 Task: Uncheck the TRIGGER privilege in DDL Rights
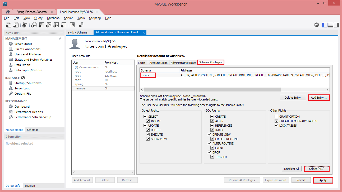[x=212, y=157]
